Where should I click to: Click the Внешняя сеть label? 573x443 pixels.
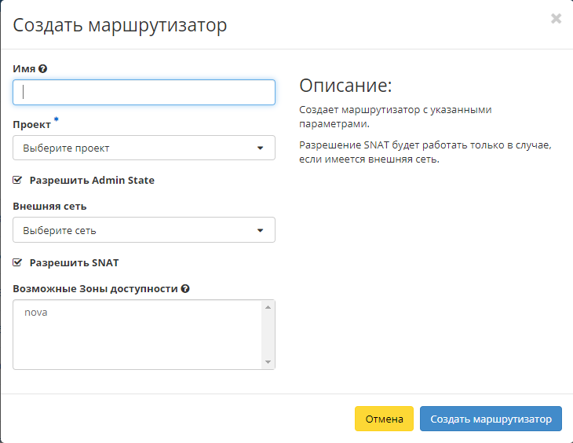[x=49, y=206]
